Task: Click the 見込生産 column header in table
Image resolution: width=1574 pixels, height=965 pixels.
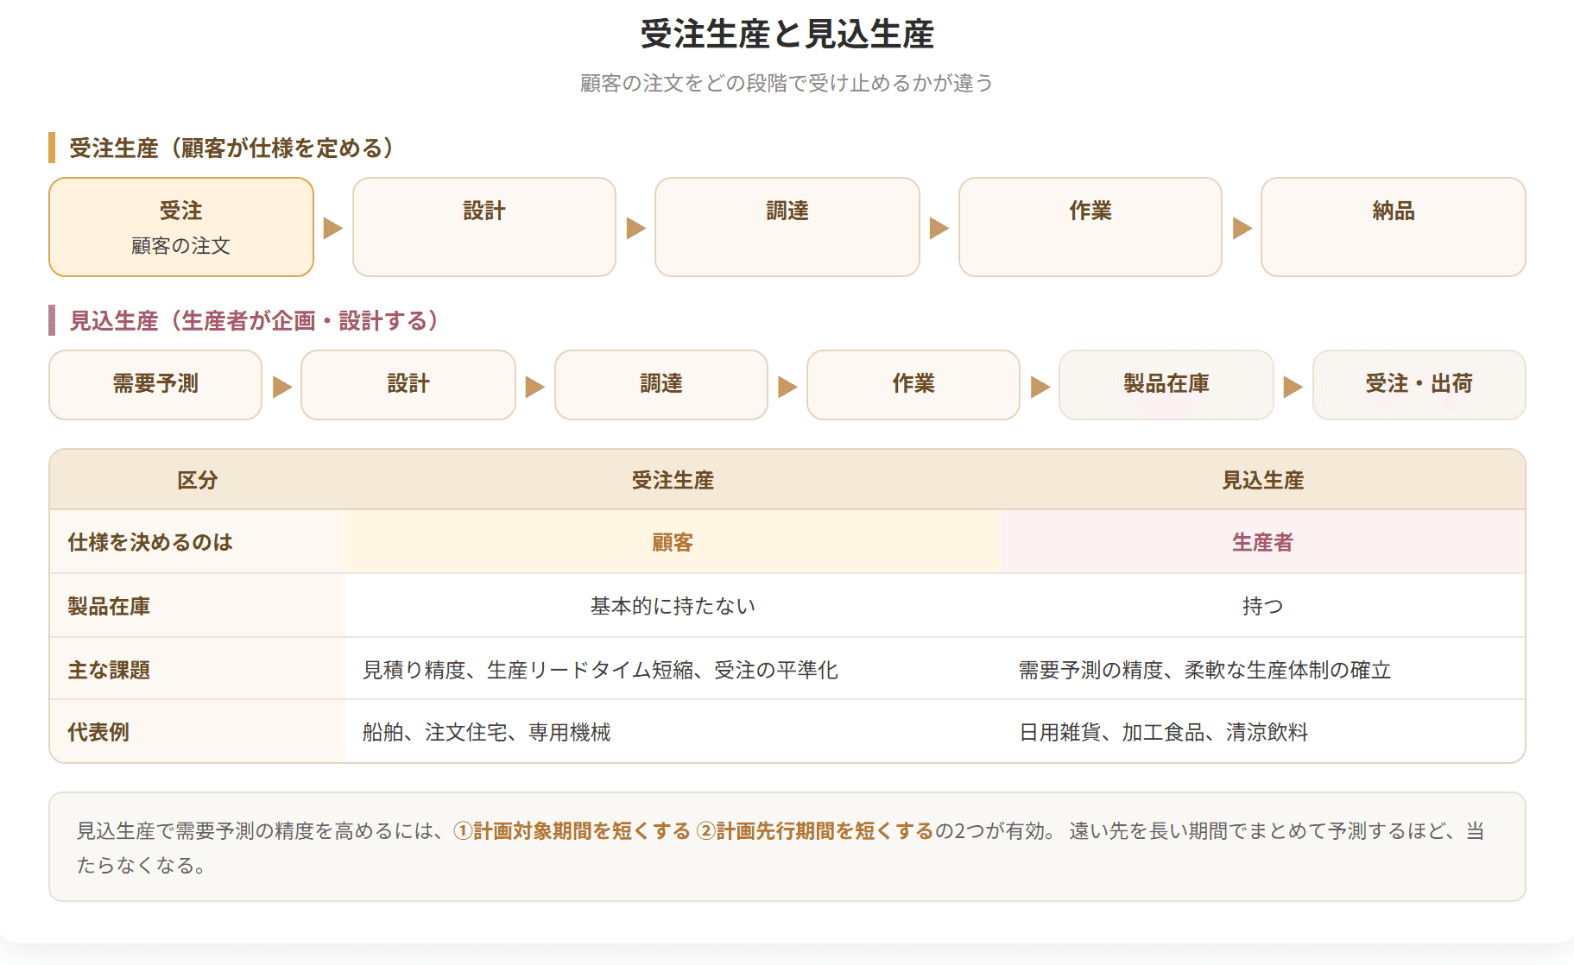Action: click(x=1262, y=480)
